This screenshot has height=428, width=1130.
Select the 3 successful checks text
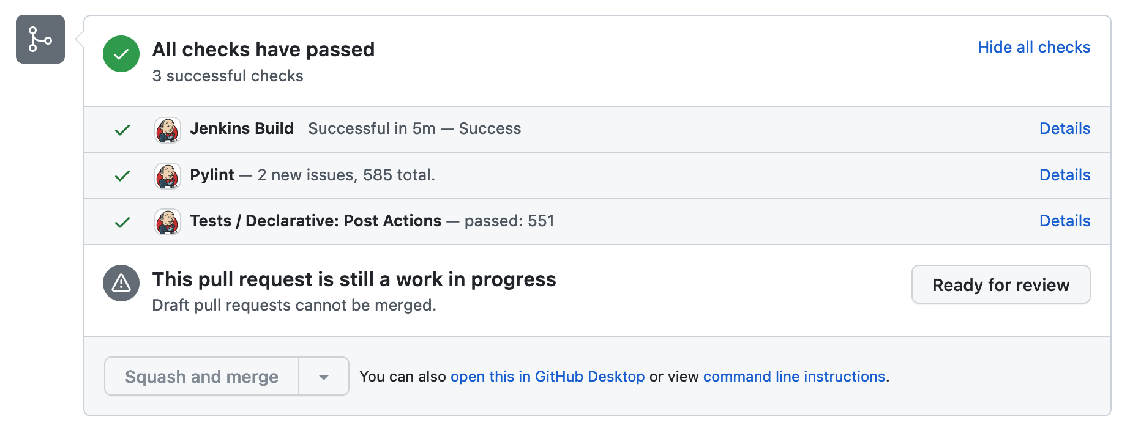tap(228, 76)
